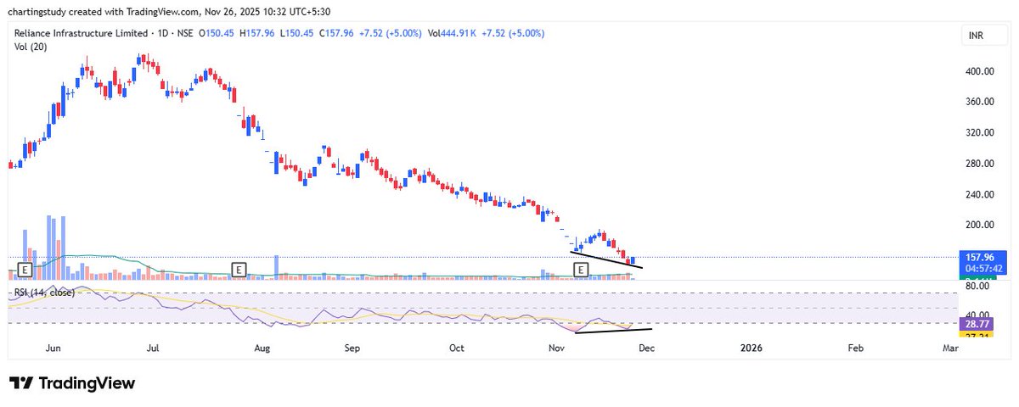This screenshot has height=407, width=1019.
Task: Click the Sep label on time axis
Action: (x=353, y=348)
